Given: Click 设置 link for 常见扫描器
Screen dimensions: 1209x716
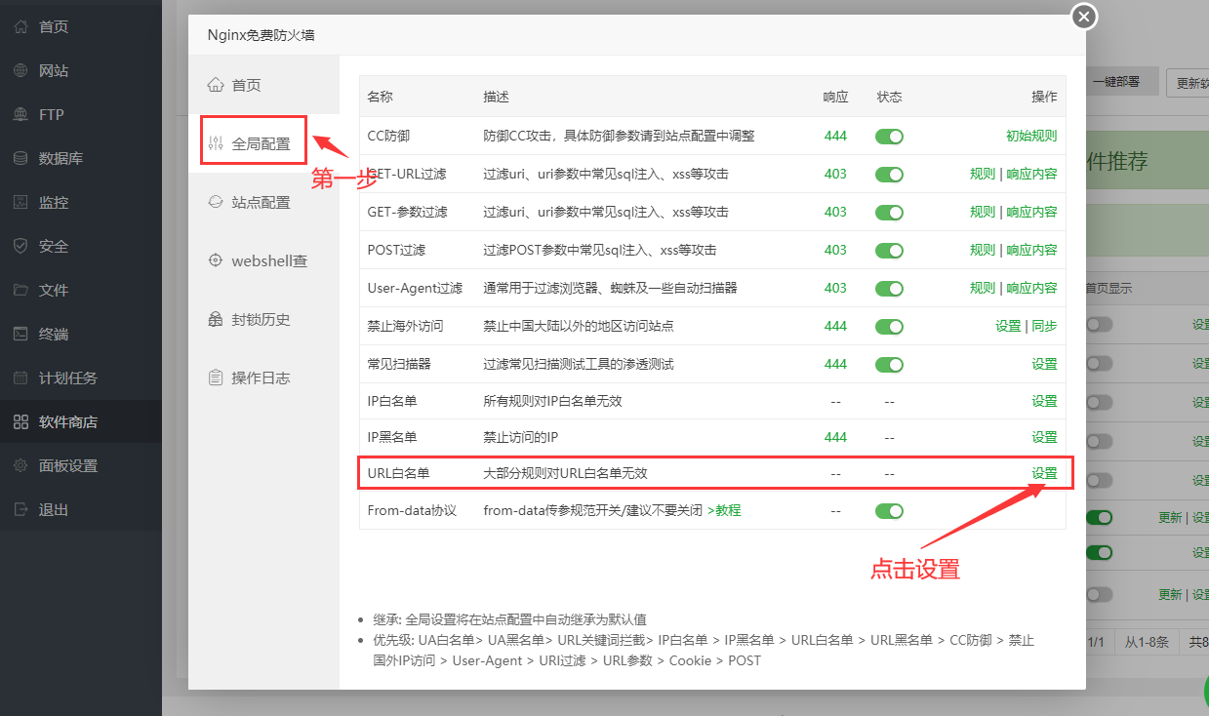Looking at the screenshot, I should [1045, 364].
